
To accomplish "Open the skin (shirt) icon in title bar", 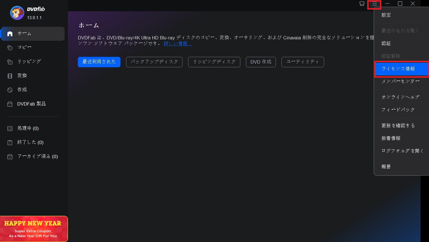I will click(362, 4).
